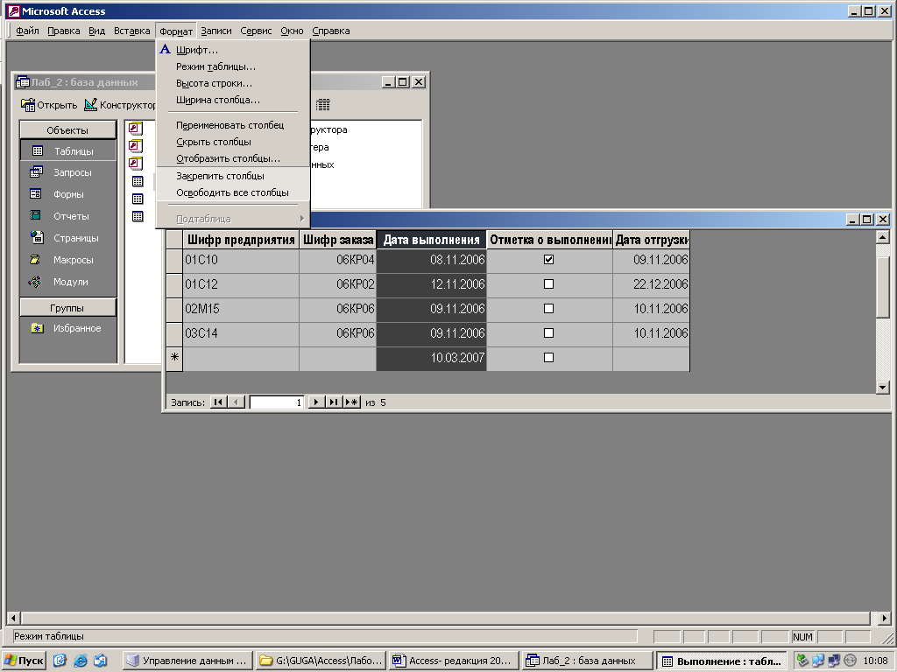Select Таблицы objects category

[68, 150]
